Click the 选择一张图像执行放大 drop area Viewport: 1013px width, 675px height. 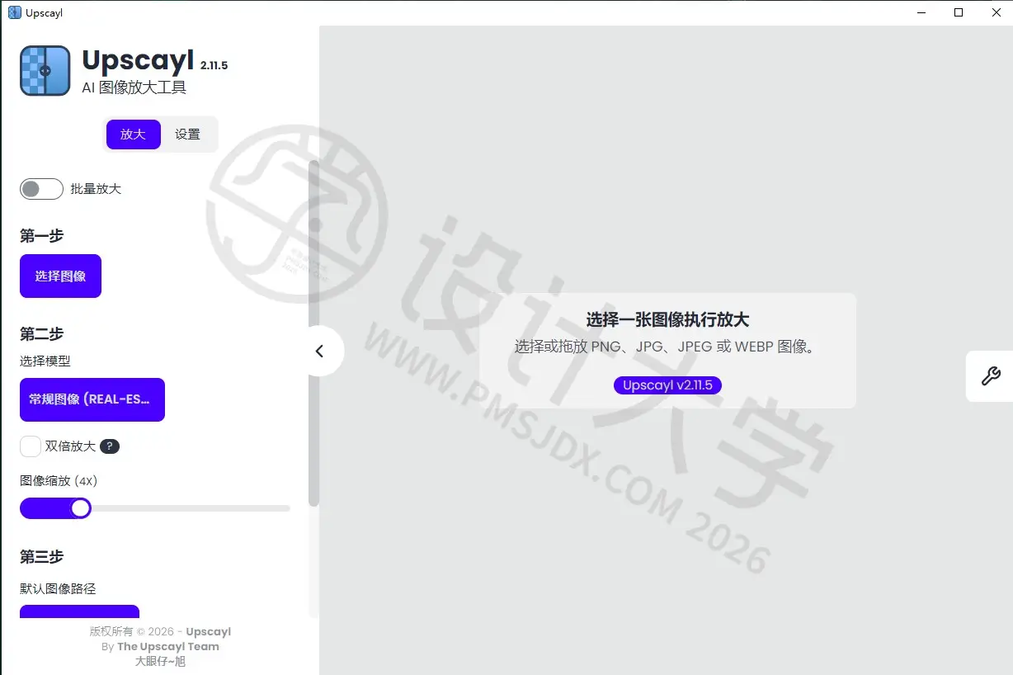tap(667, 351)
